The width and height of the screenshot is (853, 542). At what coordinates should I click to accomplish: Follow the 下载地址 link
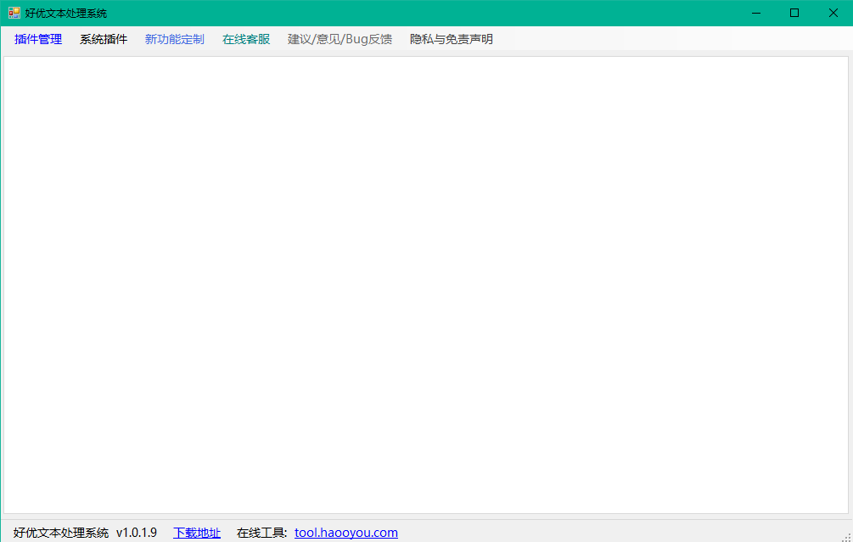point(197,533)
